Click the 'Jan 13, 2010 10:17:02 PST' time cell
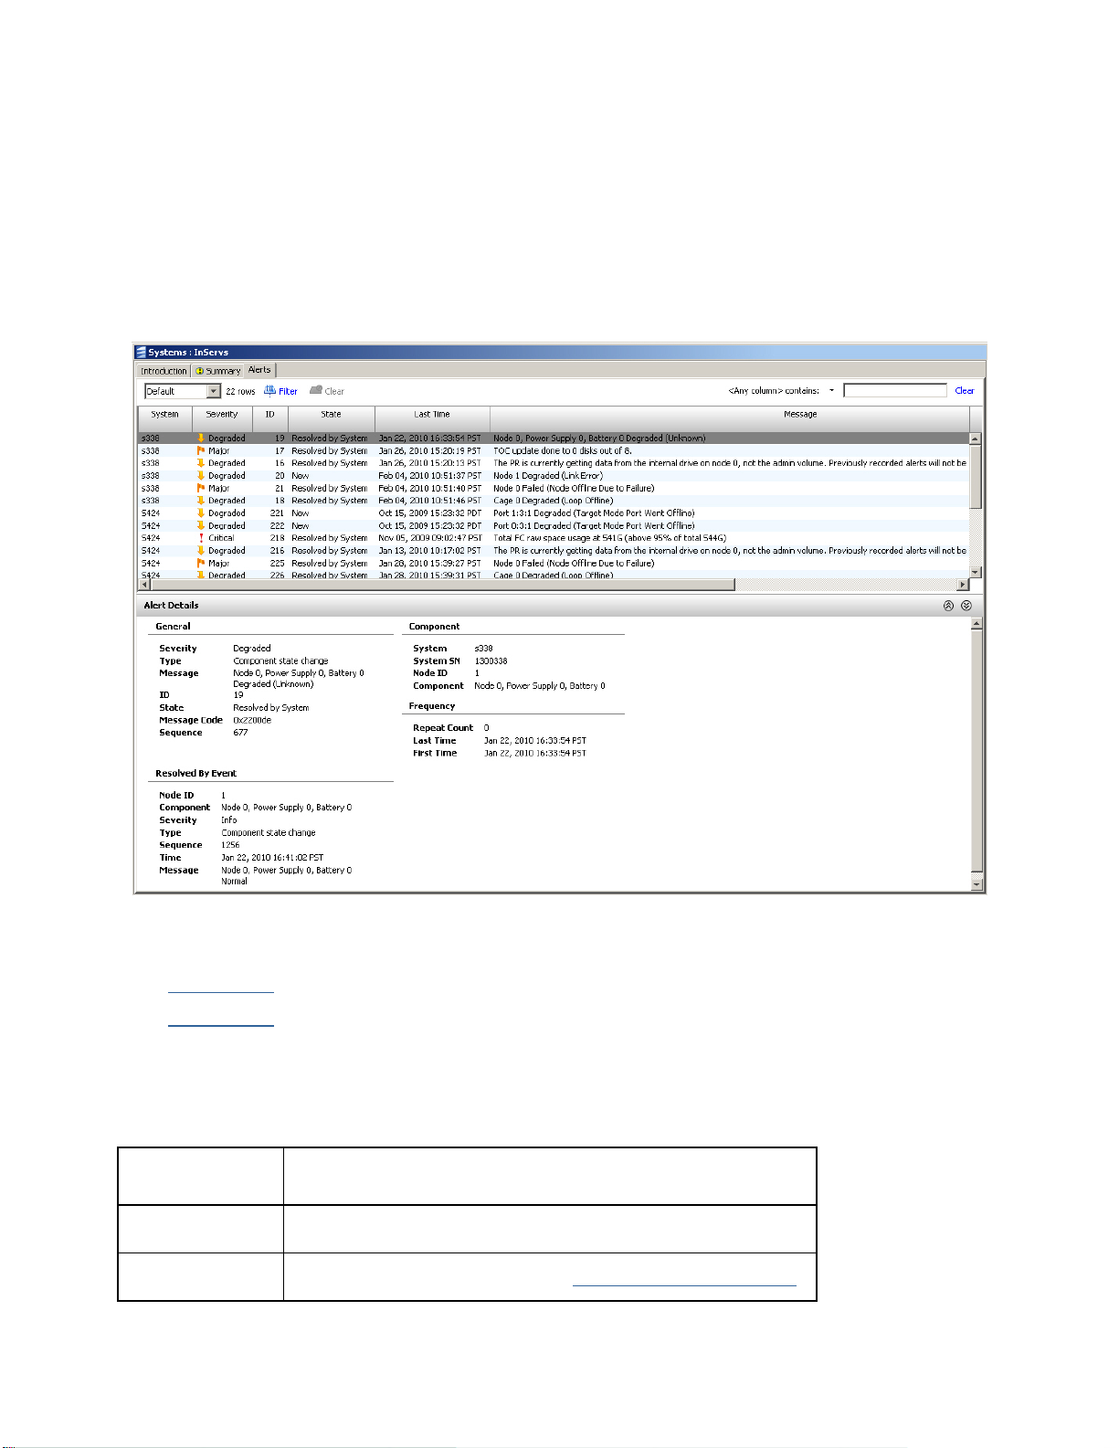Screen dimensions: 1119x1448 pos(429,551)
